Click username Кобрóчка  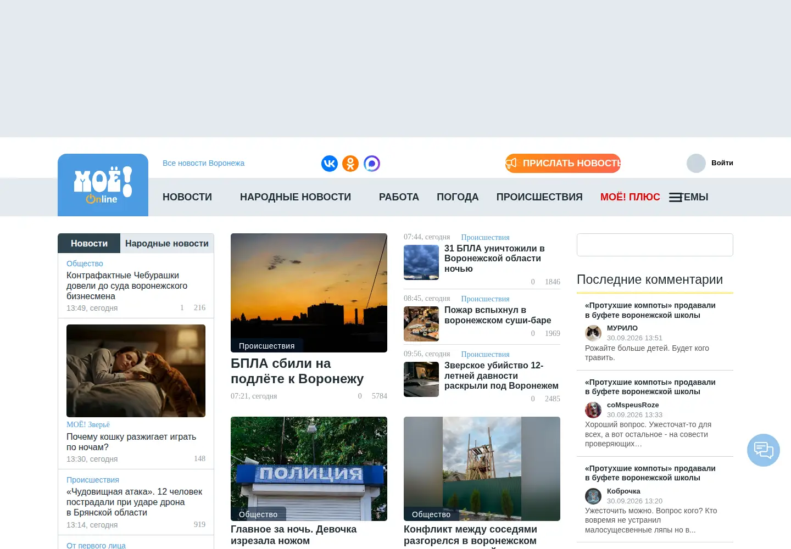pos(623,491)
